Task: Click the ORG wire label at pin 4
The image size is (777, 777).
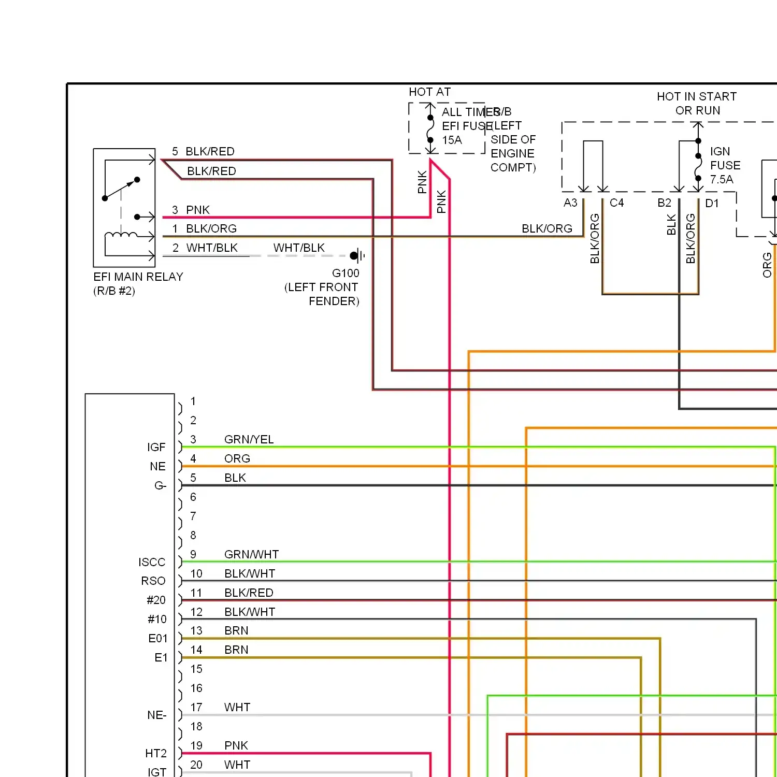Action: pyautogui.click(x=237, y=458)
